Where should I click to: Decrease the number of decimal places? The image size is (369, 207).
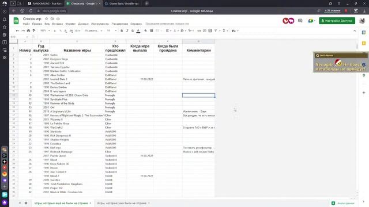pos(66,30)
